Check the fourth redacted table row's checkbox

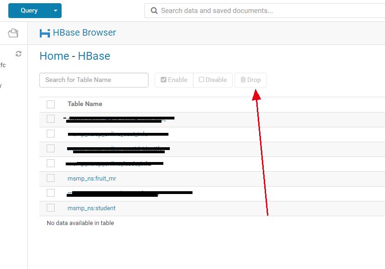click(x=50, y=163)
